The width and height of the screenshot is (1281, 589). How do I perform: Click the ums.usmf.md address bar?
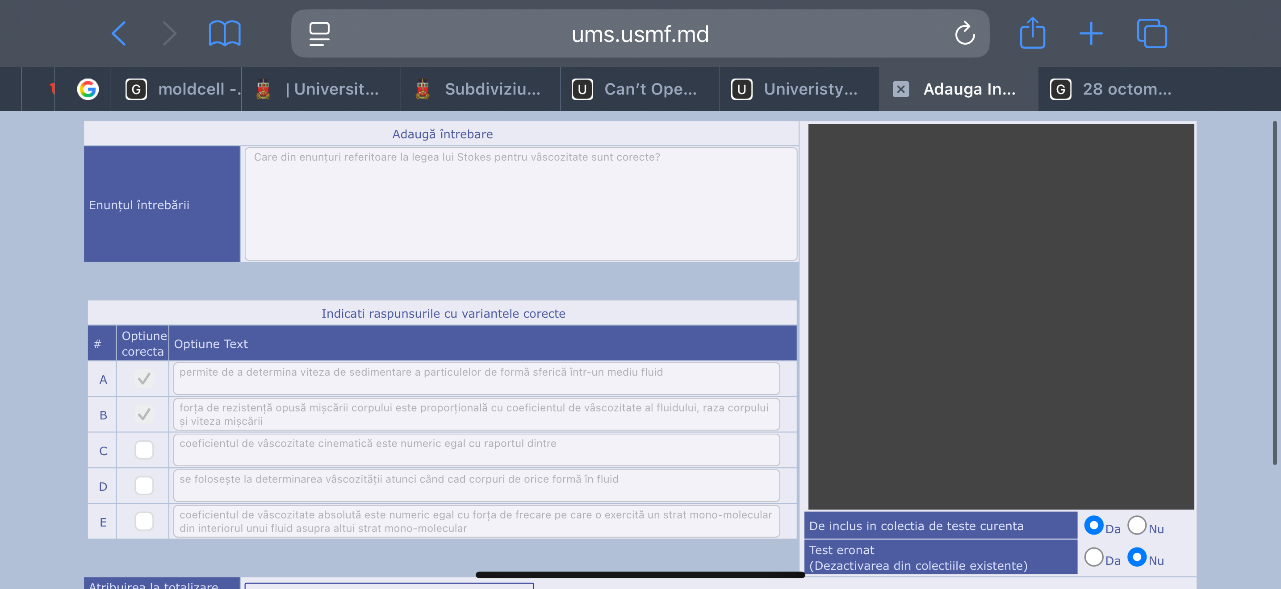click(640, 34)
